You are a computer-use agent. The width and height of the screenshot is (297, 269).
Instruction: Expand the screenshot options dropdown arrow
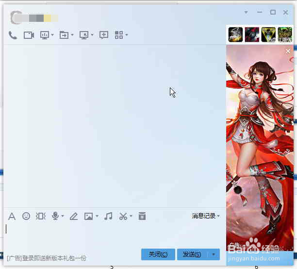click(131, 216)
